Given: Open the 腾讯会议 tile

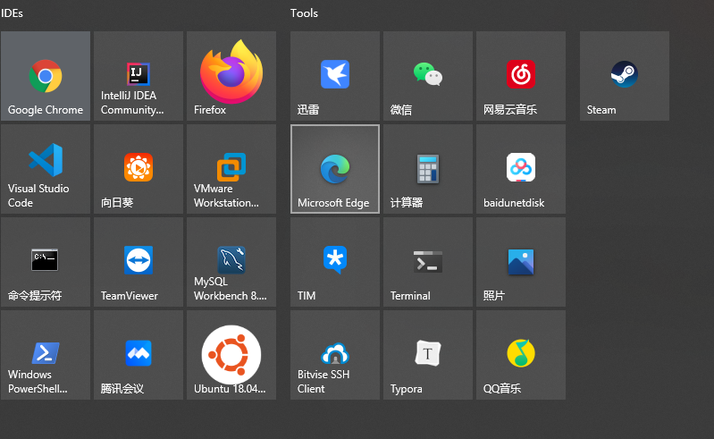Looking at the screenshot, I should pos(139,355).
